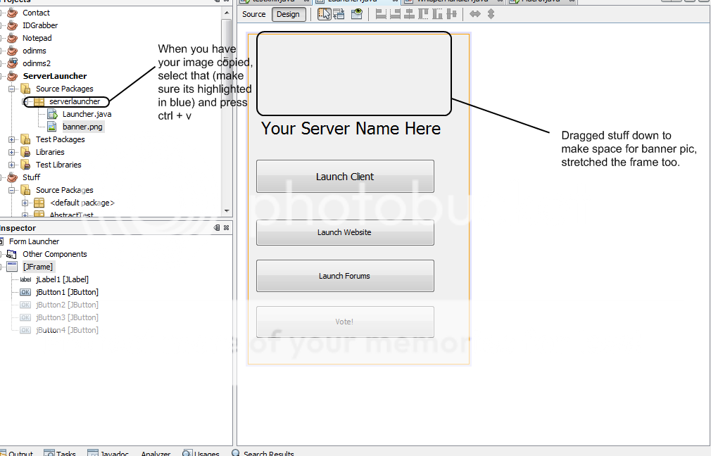Click the Preview Design eye icon

pos(357,14)
